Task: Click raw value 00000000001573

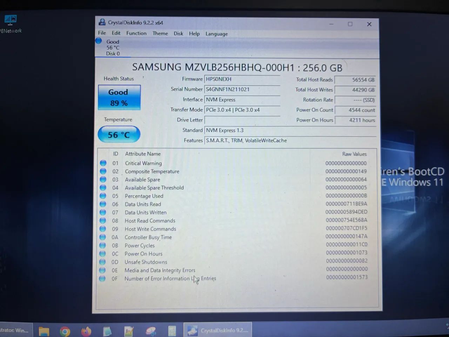Action: click(x=347, y=277)
